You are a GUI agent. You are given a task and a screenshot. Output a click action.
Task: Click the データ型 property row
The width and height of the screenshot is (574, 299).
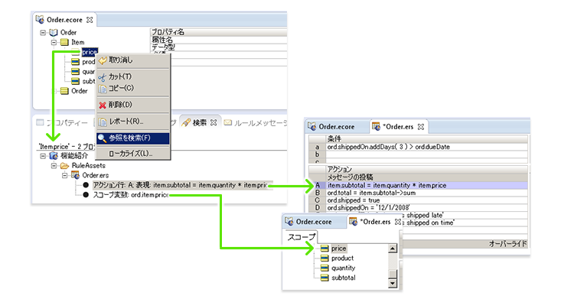[218, 47]
